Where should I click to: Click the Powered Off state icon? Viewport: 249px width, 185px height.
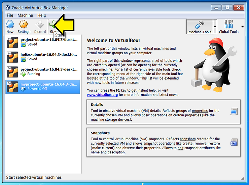(23, 89)
